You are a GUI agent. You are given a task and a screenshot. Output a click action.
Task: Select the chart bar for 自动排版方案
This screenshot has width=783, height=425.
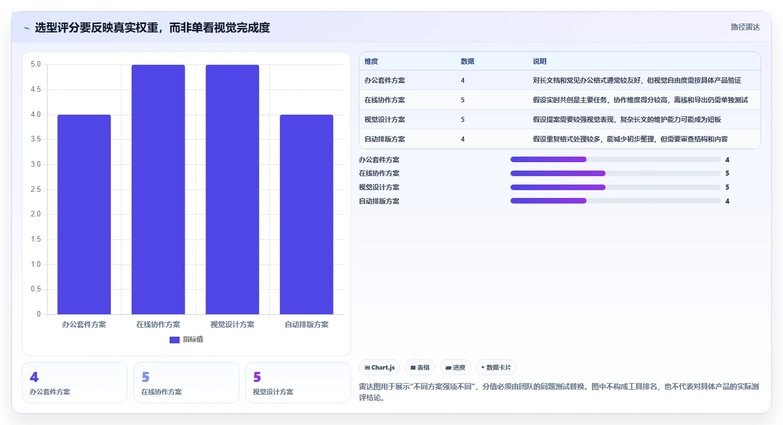[x=307, y=214]
